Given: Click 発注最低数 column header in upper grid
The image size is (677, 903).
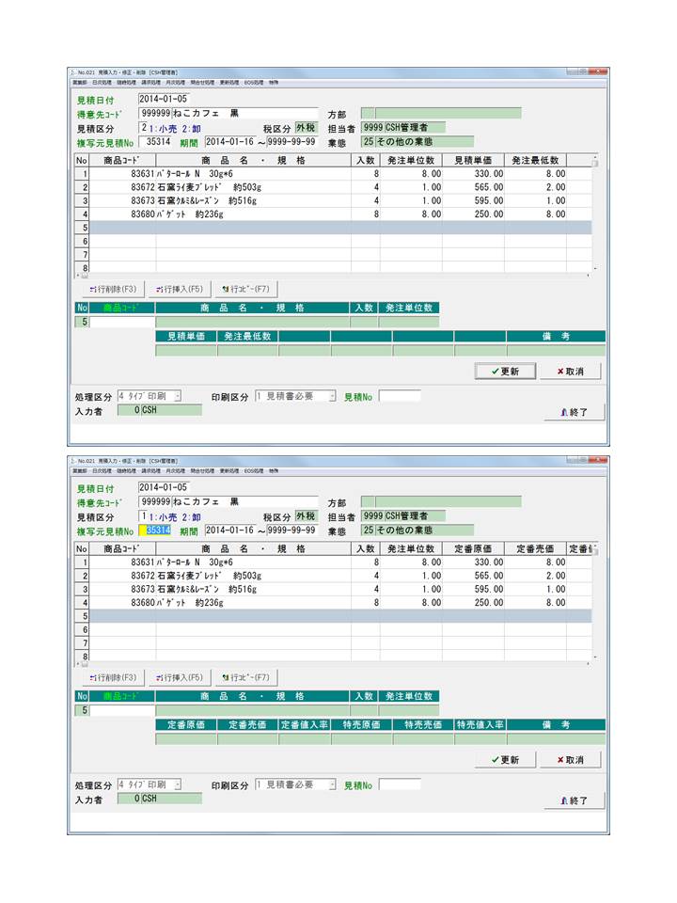Looking at the screenshot, I should tap(535, 160).
